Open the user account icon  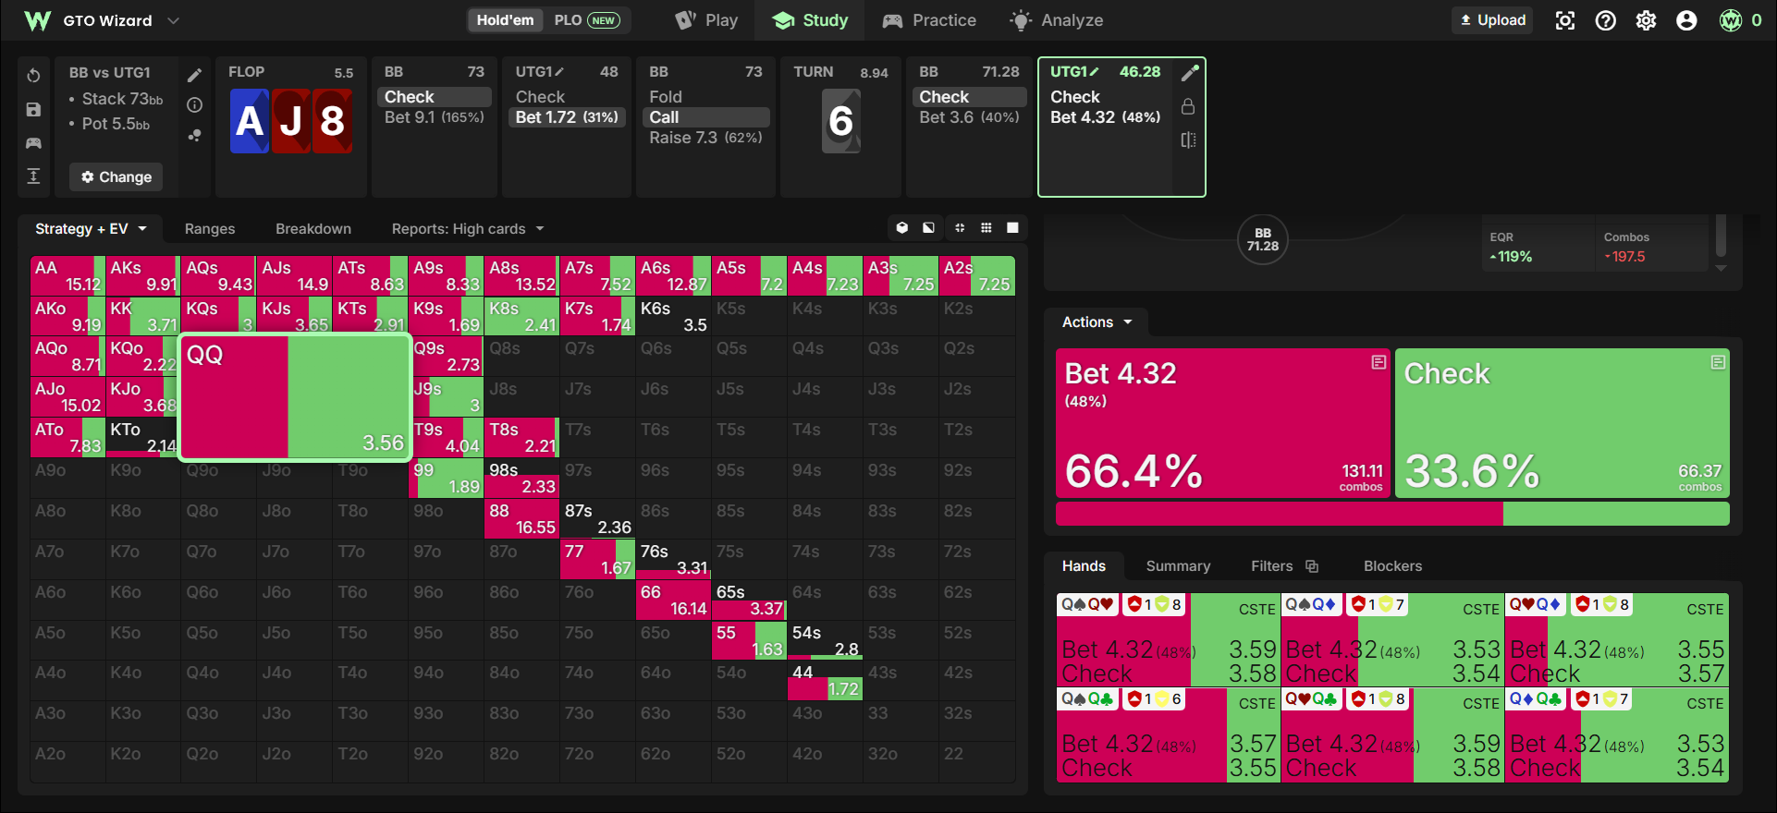tap(1686, 20)
